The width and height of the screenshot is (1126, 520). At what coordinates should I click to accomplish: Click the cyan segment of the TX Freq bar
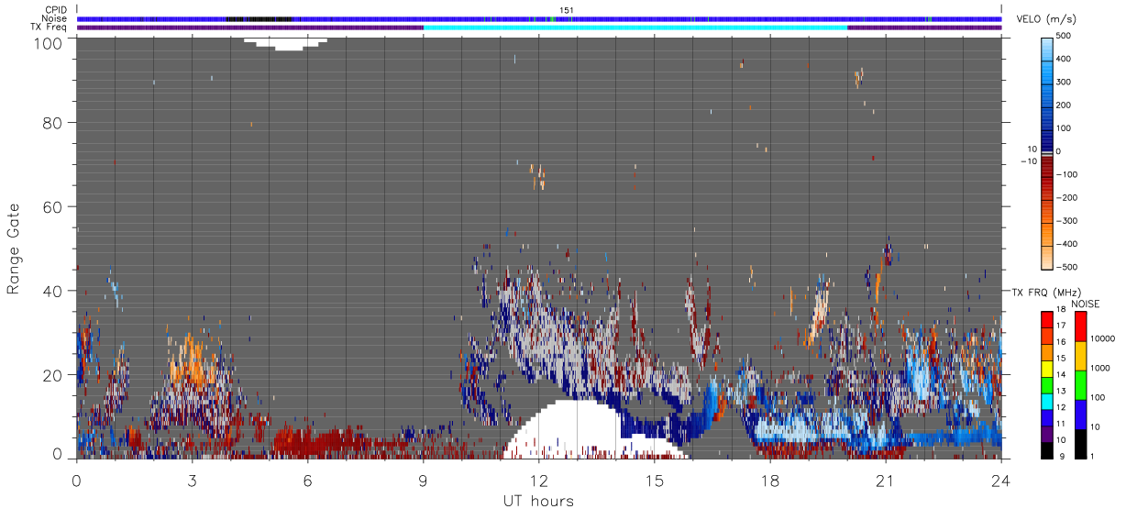pyautogui.click(x=635, y=27)
